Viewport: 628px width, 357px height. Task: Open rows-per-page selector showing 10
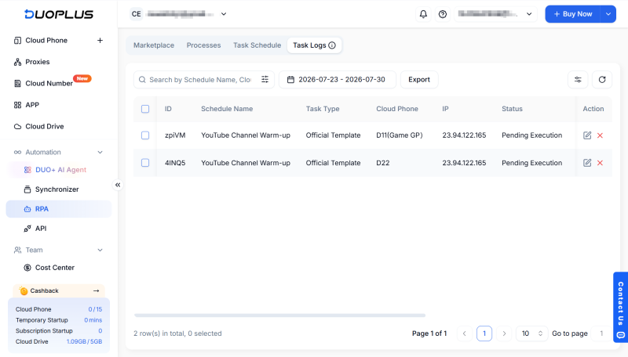click(531, 334)
